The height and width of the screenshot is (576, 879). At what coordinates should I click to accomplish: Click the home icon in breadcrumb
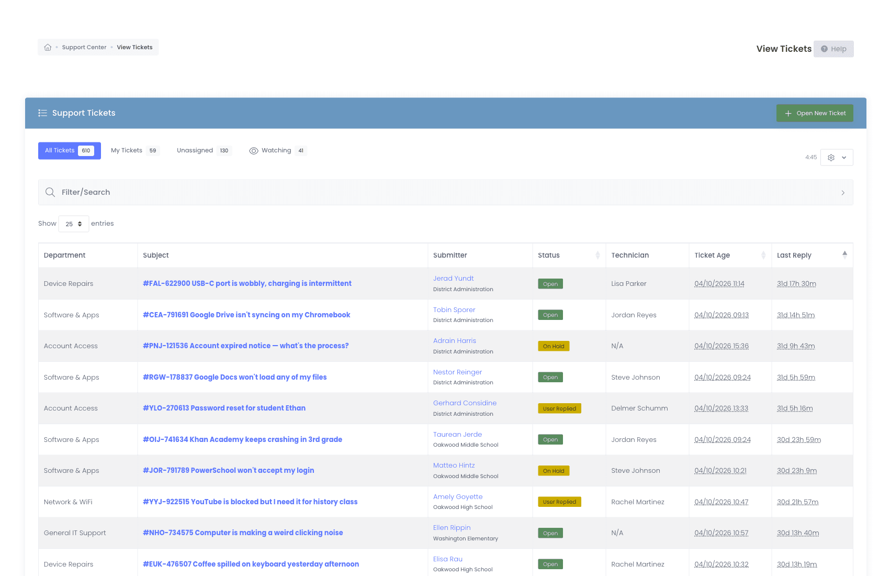point(48,47)
